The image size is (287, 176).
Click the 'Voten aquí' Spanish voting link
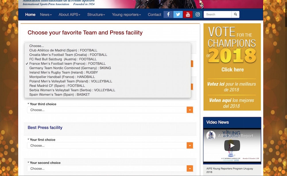[232, 103]
